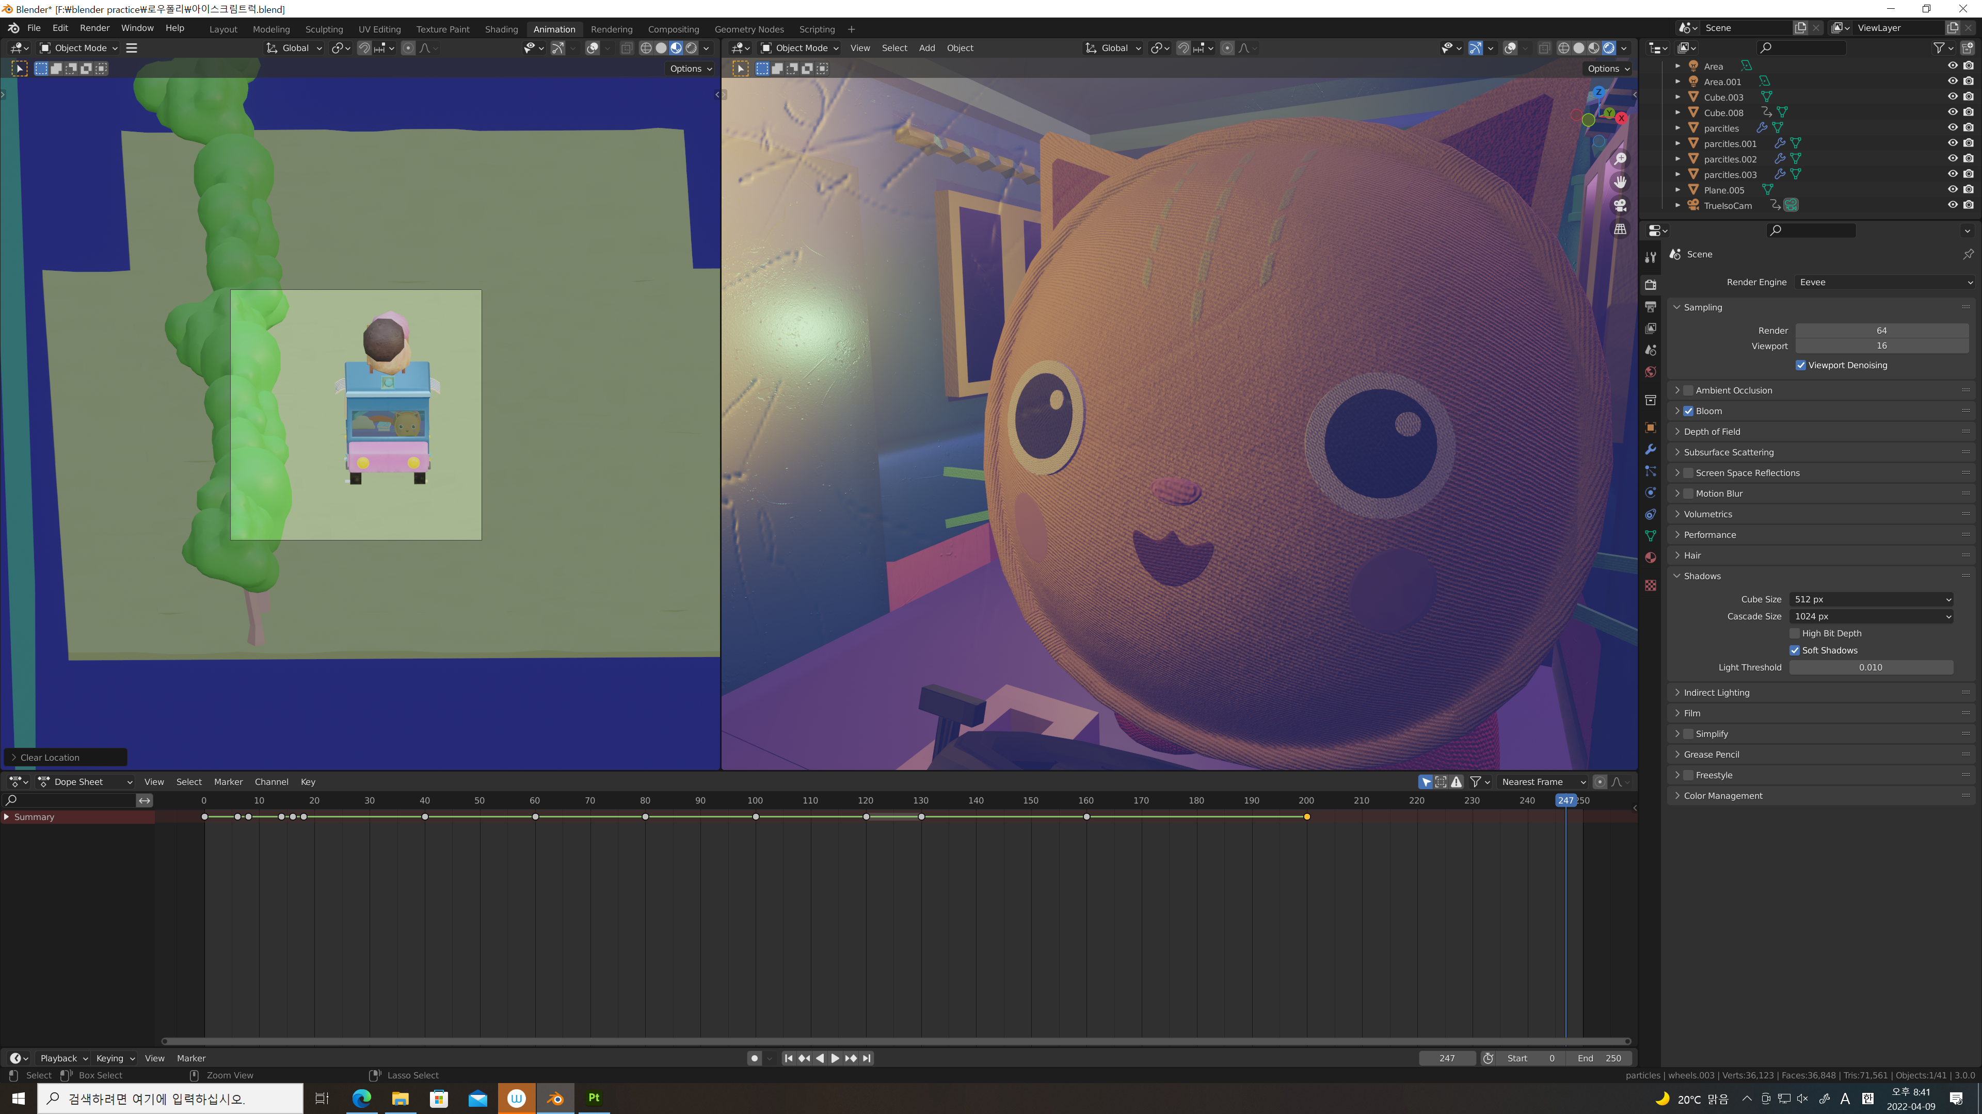1982x1114 pixels.
Task: Open the Material properties tab icon
Action: 1651,558
